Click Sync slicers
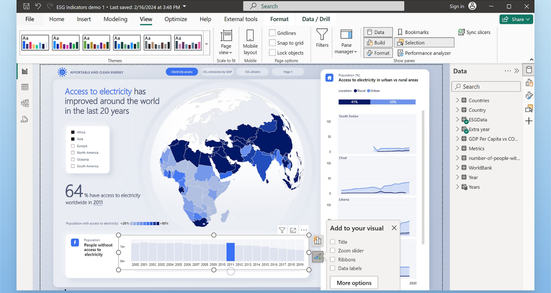This screenshot has width=551, height=293. (474, 32)
